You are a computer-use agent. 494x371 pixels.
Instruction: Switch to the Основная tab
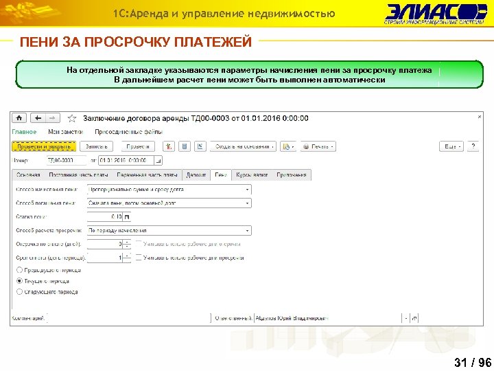point(28,175)
